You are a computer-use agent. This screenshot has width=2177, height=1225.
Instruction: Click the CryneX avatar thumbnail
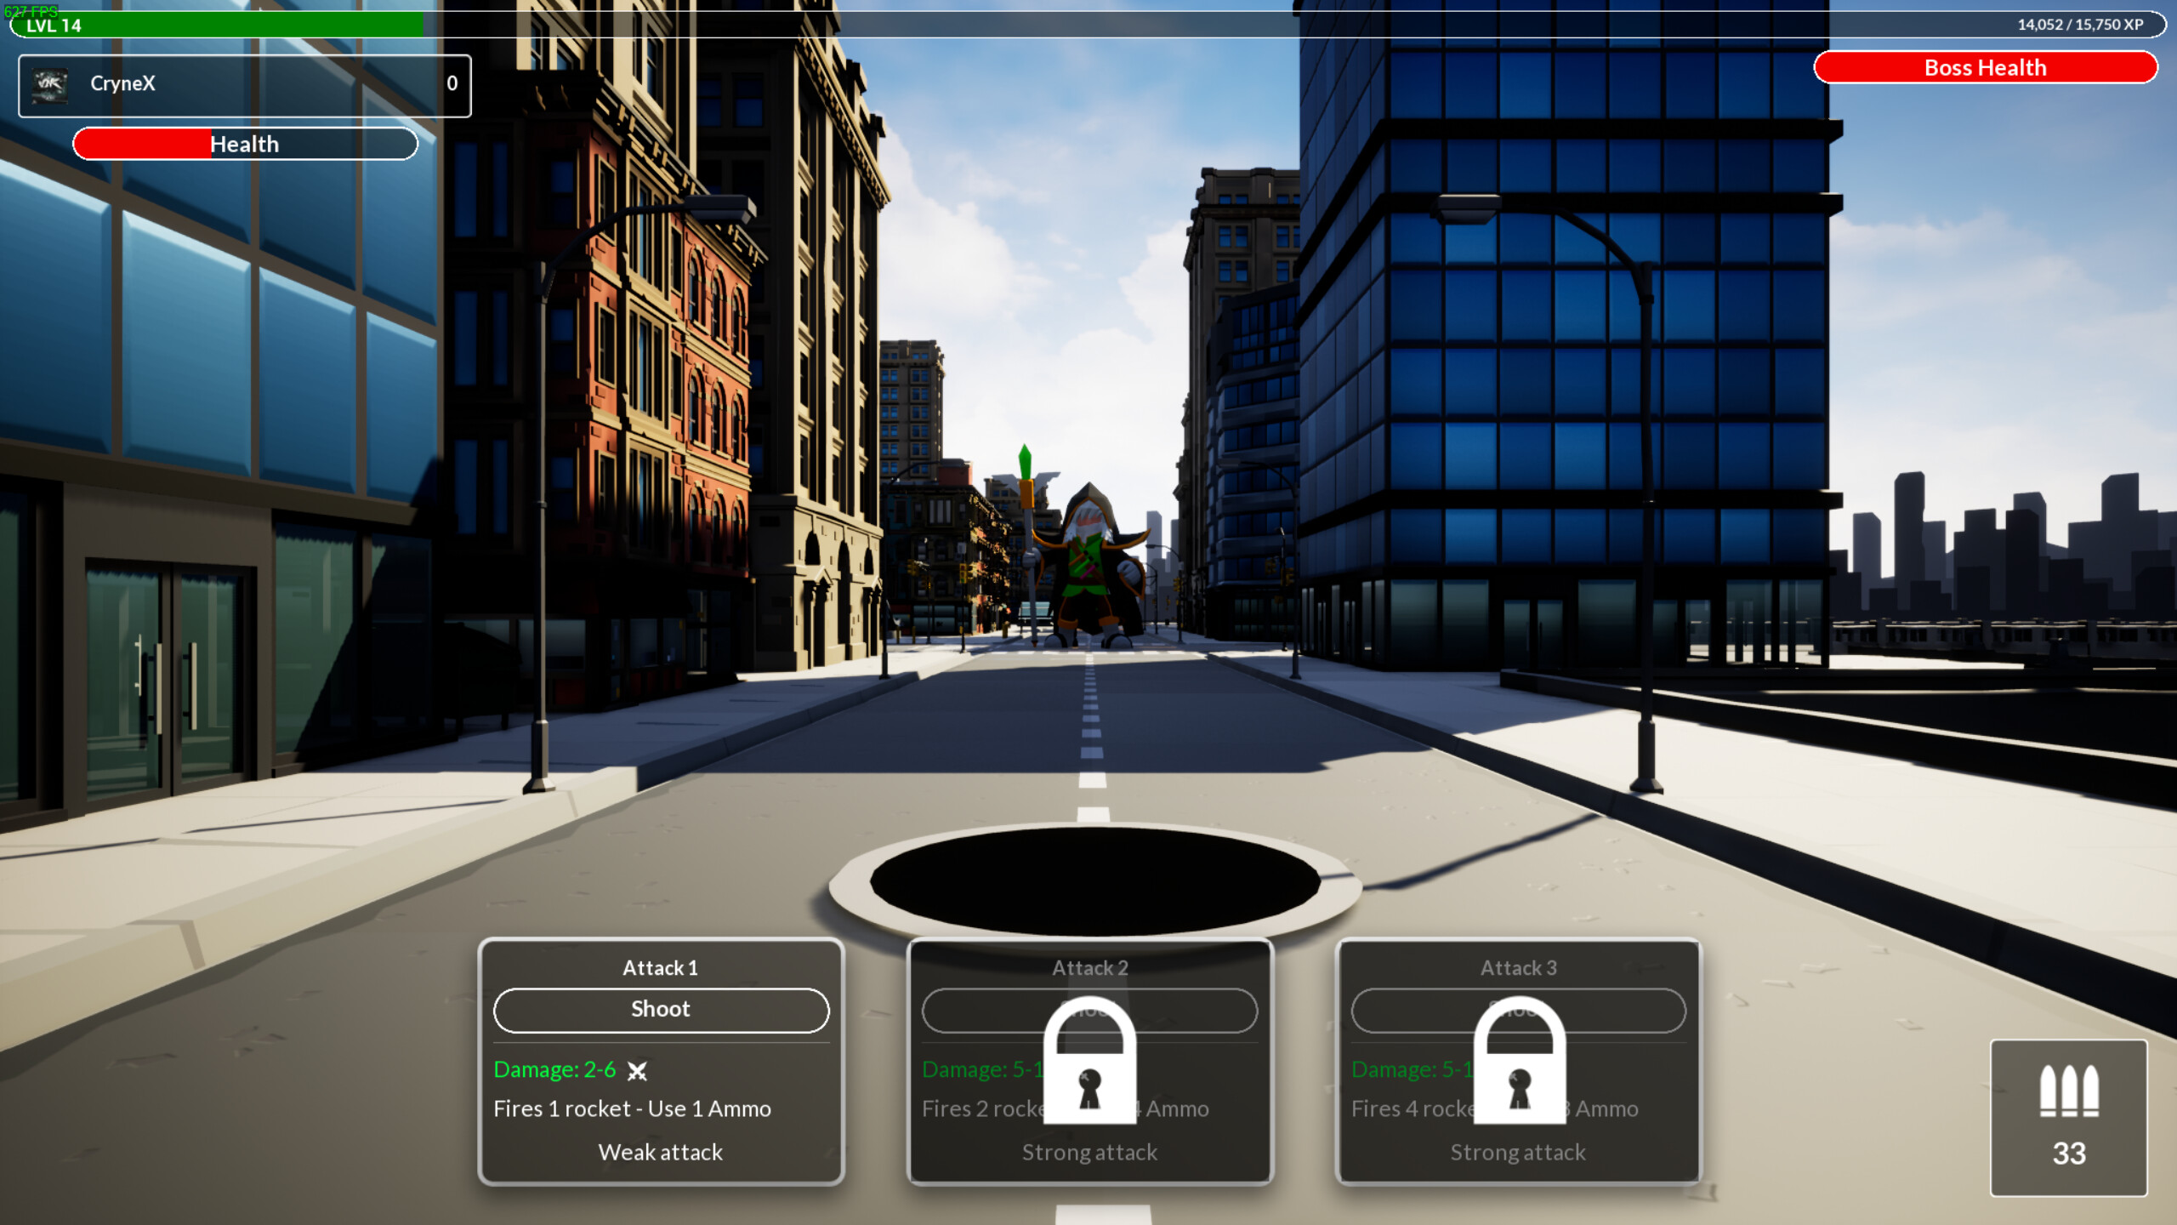(50, 84)
